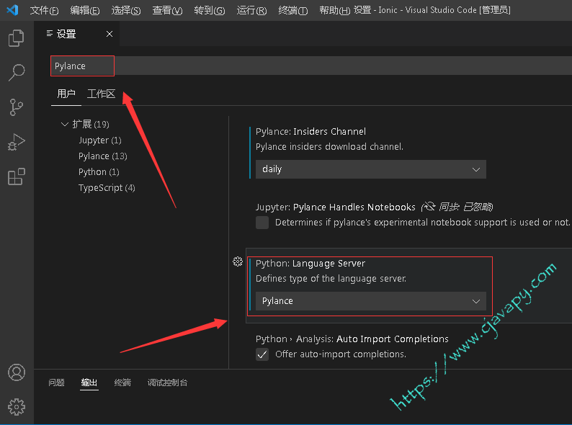This screenshot has height=425, width=572.
Task: Open the Accounts menu icon
Action: coord(17,372)
